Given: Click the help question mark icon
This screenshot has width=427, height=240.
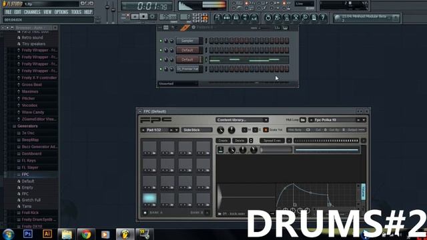Looking at the screenshot, I should coord(323,18).
